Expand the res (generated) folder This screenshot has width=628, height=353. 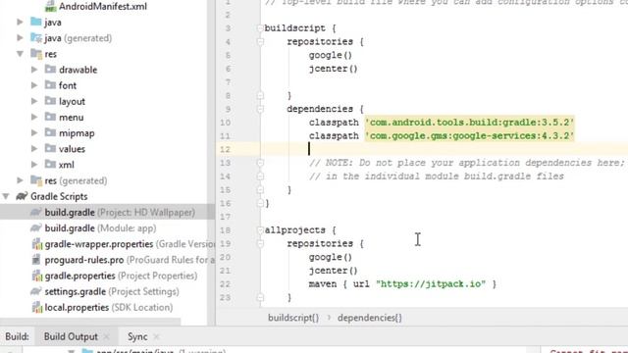tap(20, 180)
